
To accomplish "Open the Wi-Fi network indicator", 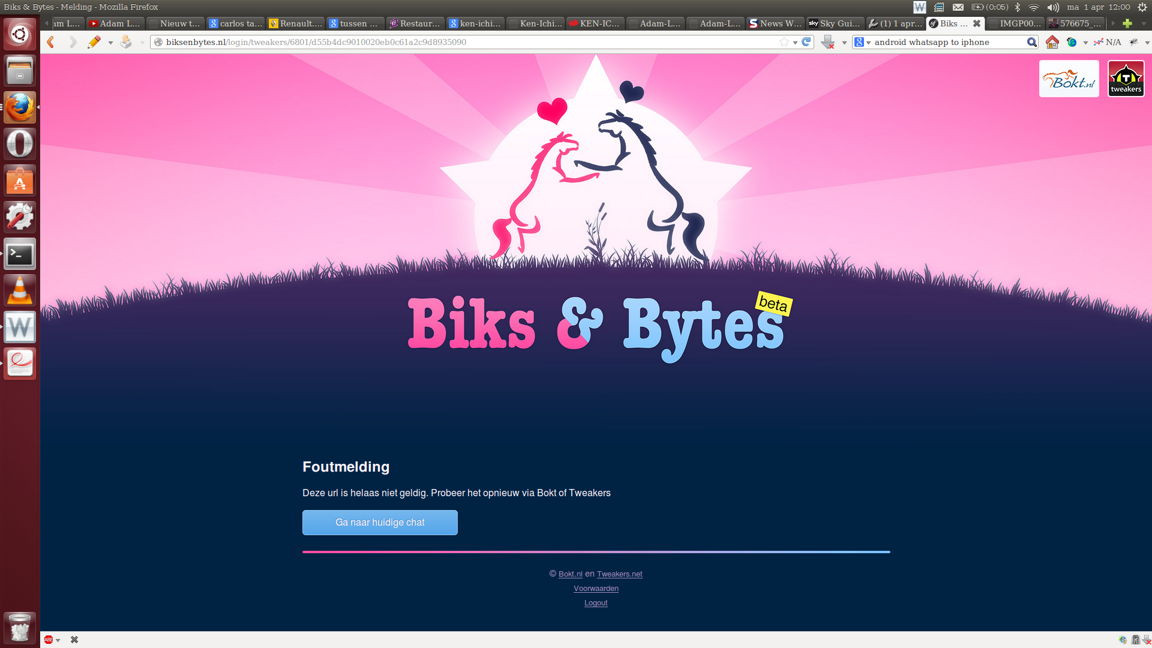I will tap(1034, 7).
